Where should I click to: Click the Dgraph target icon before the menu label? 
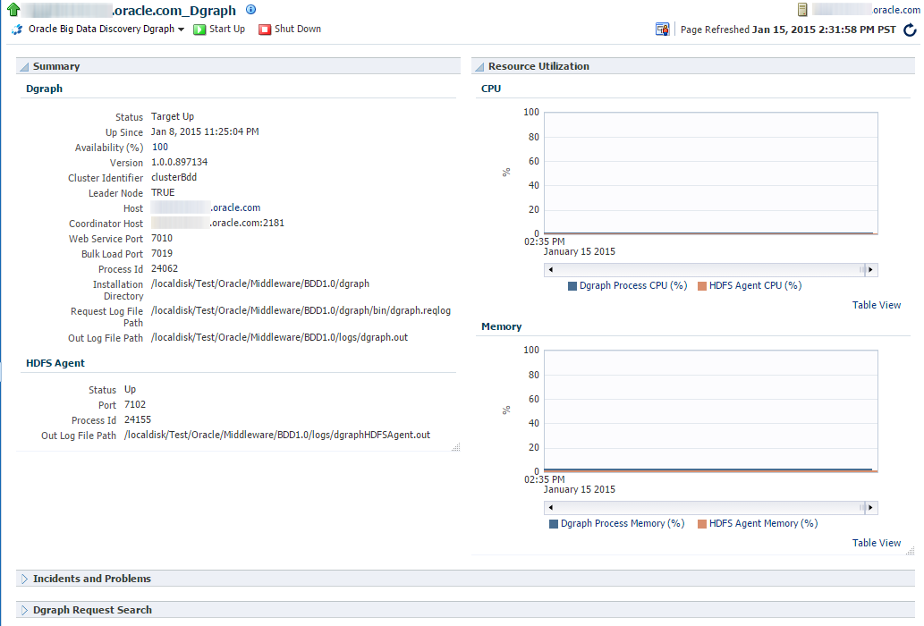click(x=15, y=29)
